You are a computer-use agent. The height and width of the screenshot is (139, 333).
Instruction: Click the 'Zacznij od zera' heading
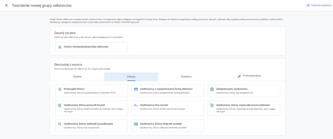pyautogui.click(x=64, y=33)
